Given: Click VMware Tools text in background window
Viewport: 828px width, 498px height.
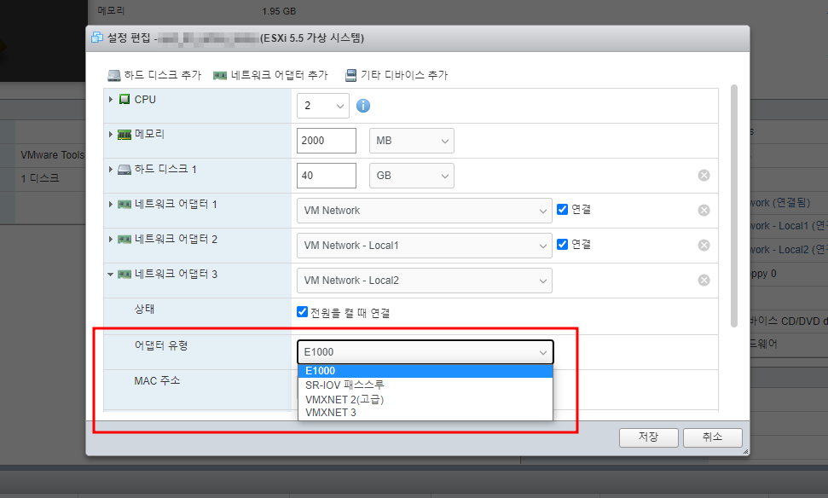Looking at the screenshot, I should pyautogui.click(x=52, y=154).
